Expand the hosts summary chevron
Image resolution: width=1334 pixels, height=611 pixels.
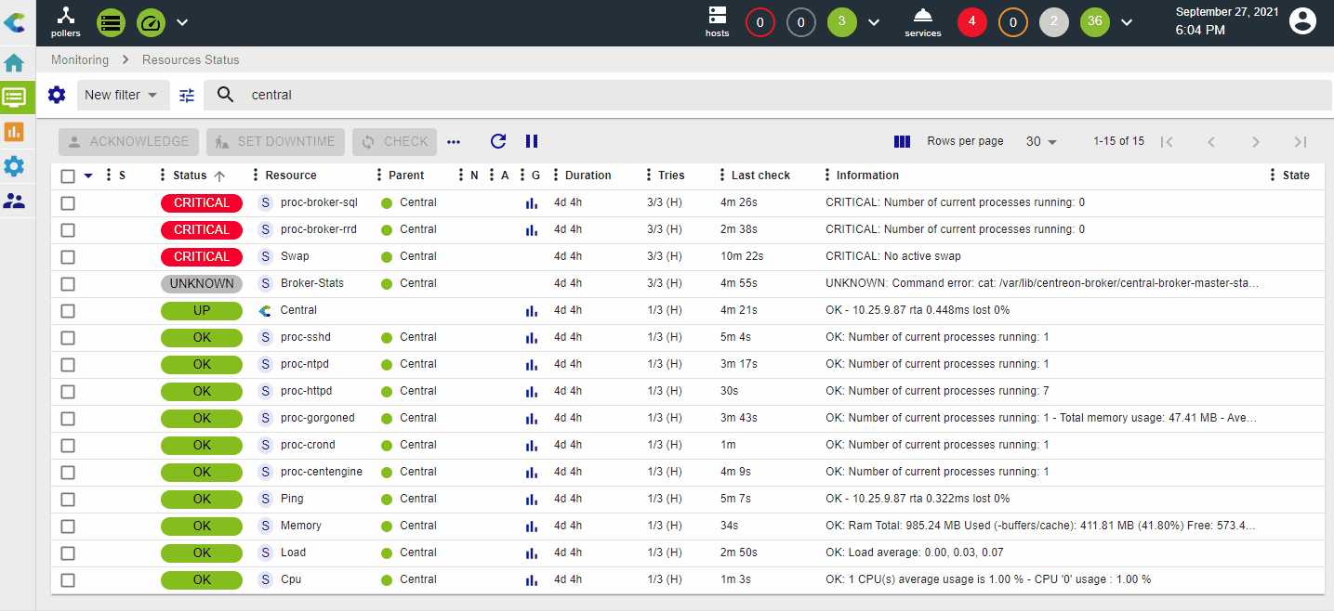click(874, 22)
